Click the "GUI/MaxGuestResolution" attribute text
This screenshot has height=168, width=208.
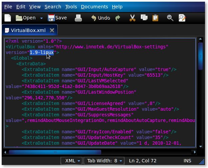click(107, 109)
